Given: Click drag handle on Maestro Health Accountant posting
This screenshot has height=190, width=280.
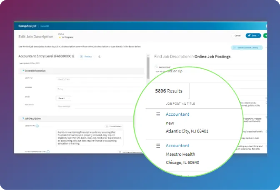Looking at the screenshot, I should pos(158,145).
